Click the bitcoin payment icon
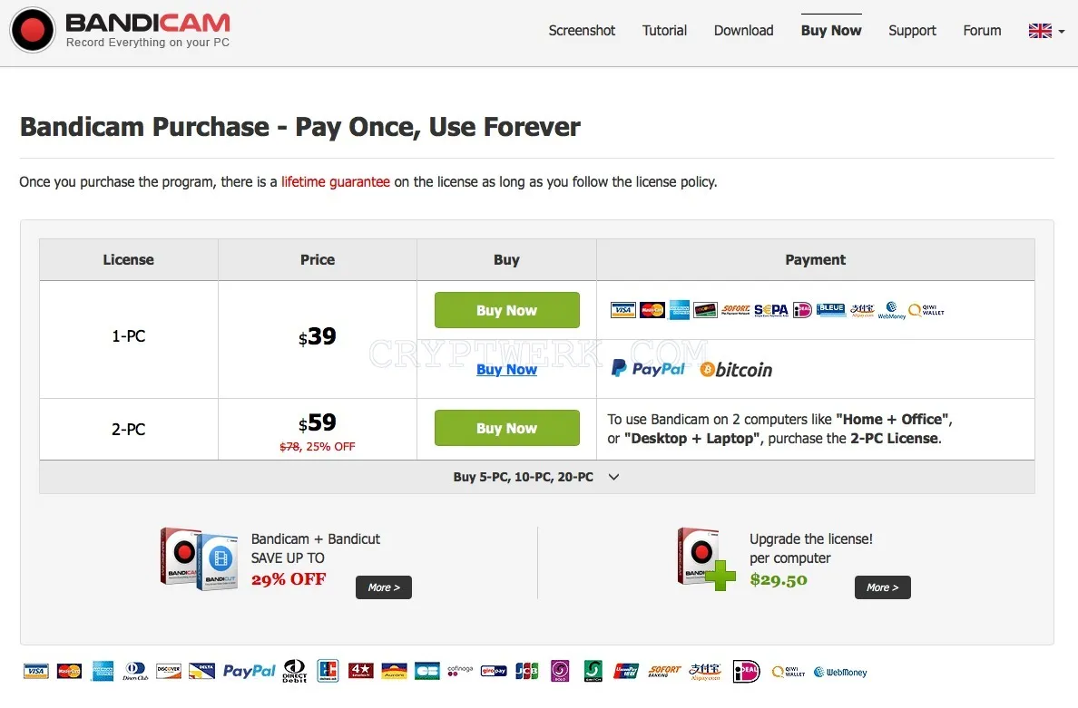1078x708 pixels. tap(736, 370)
